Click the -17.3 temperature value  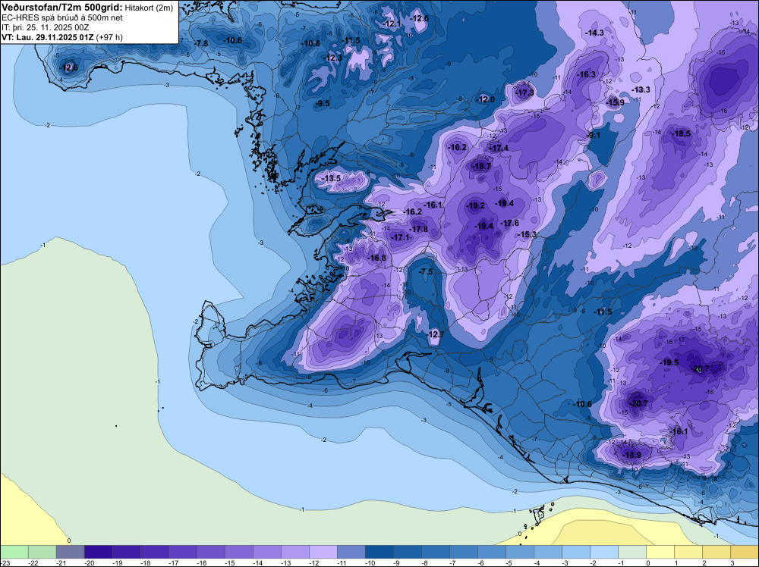point(524,92)
